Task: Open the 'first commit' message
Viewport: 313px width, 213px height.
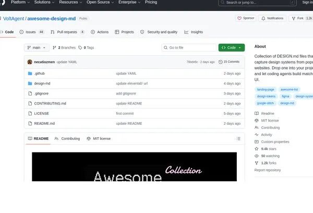Action: 125,113
